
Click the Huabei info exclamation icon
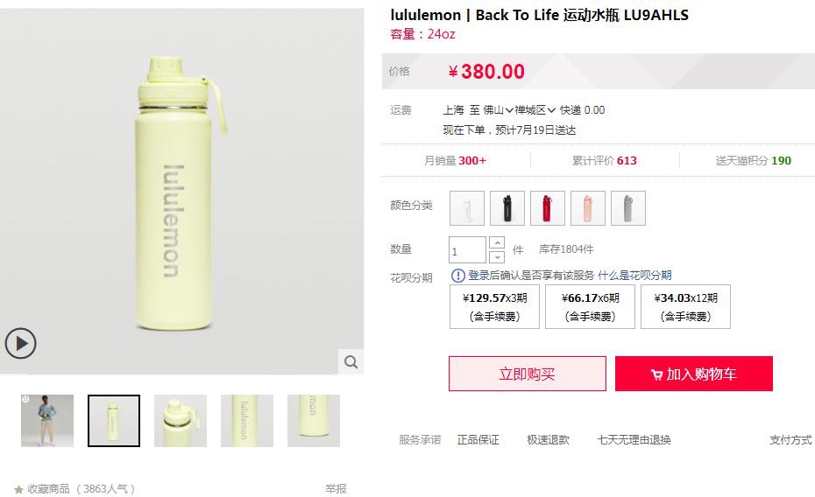pos(458,276)
